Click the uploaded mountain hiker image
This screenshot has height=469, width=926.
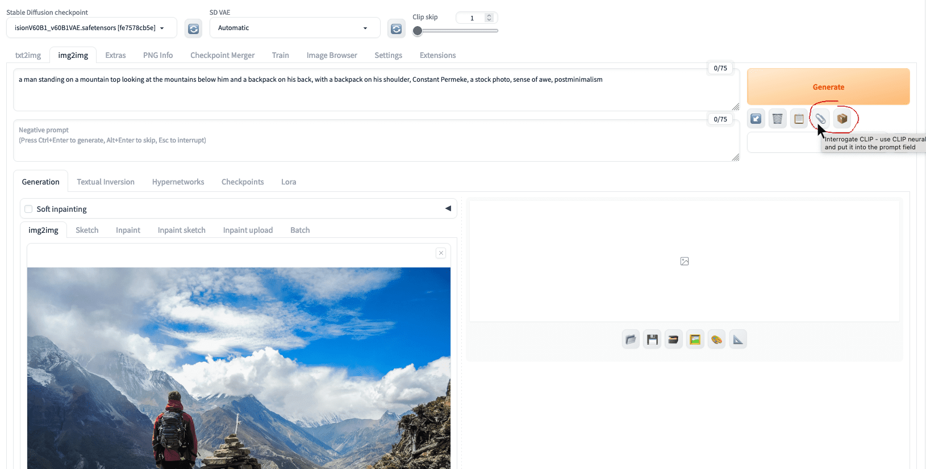239,368
